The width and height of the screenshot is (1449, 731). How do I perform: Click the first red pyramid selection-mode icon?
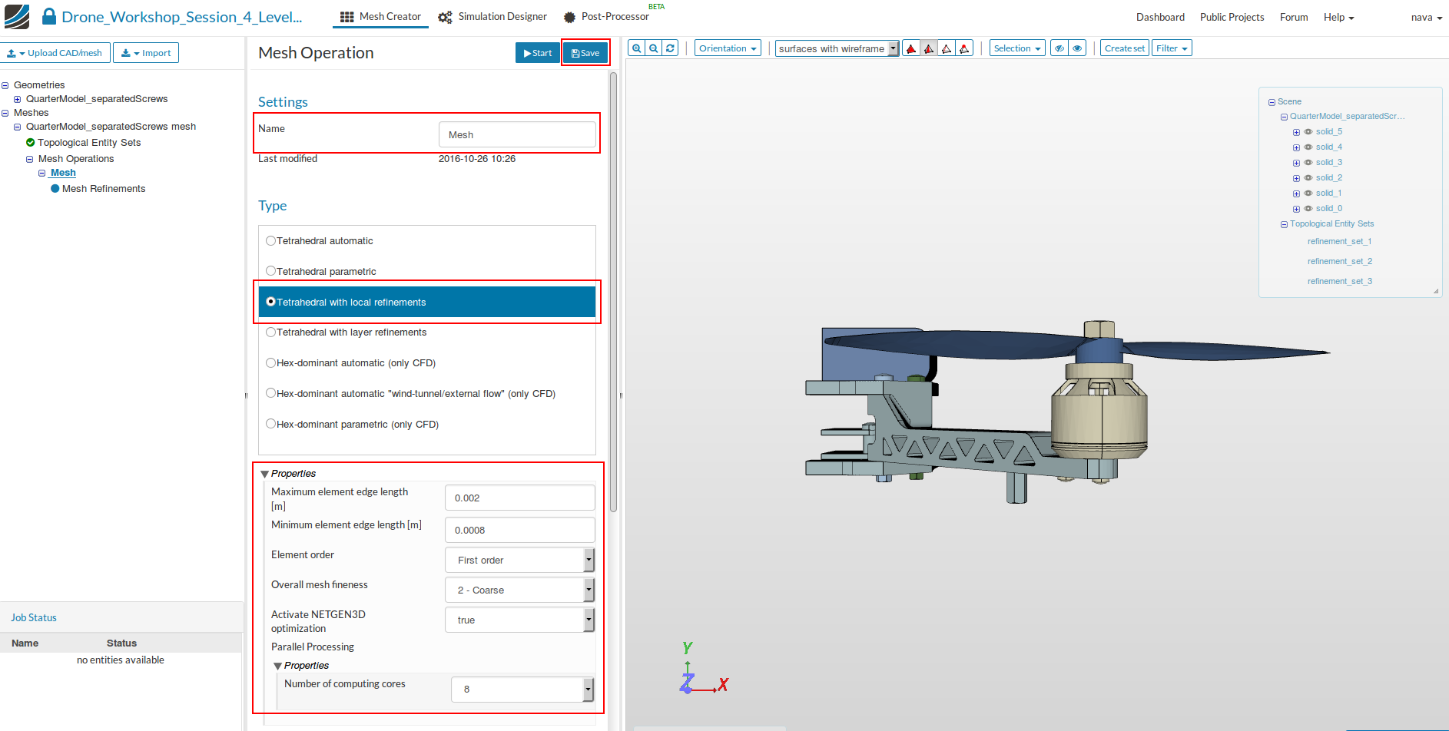911,48
